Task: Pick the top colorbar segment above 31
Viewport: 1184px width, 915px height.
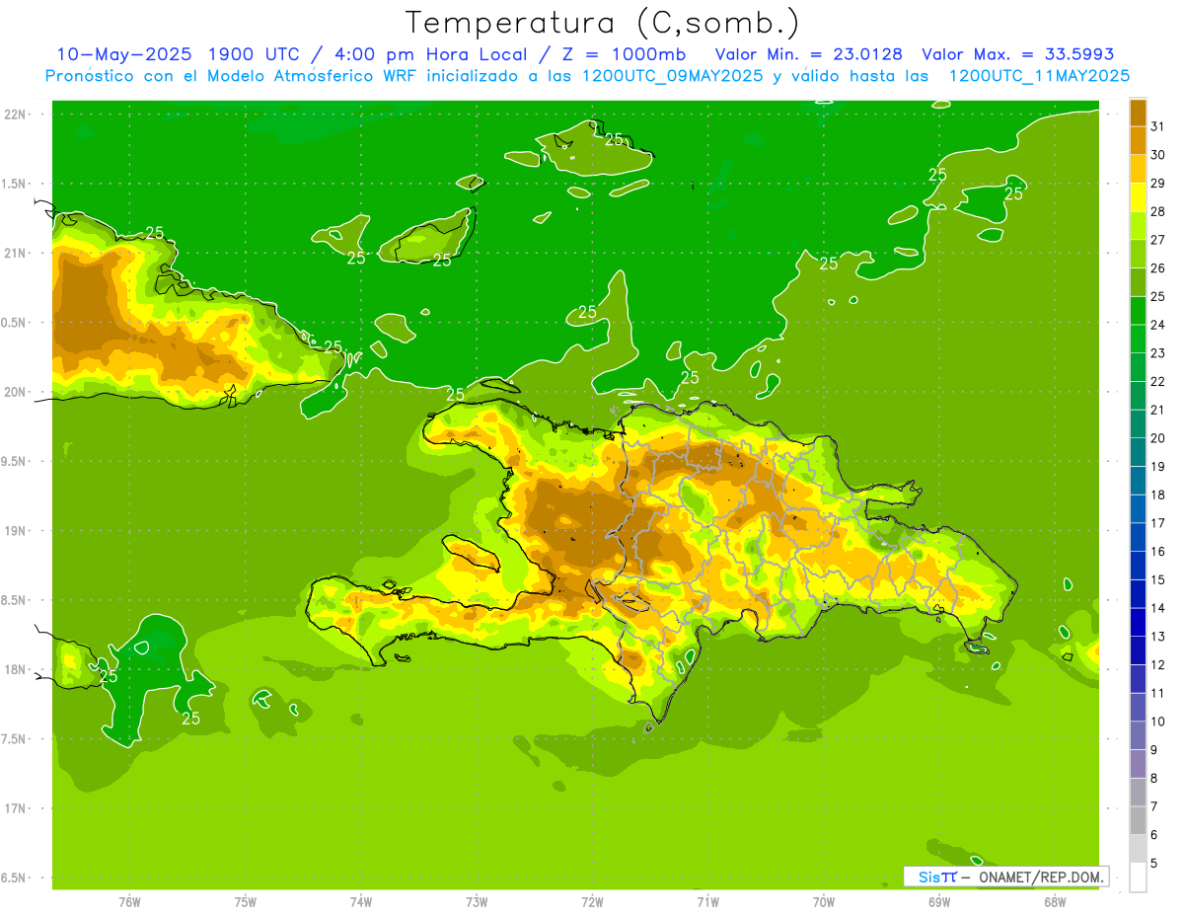Action: click(1138, 113)
